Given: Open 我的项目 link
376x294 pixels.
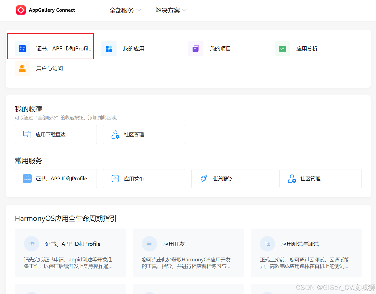Looking at the screenshot, I should 220,49.
